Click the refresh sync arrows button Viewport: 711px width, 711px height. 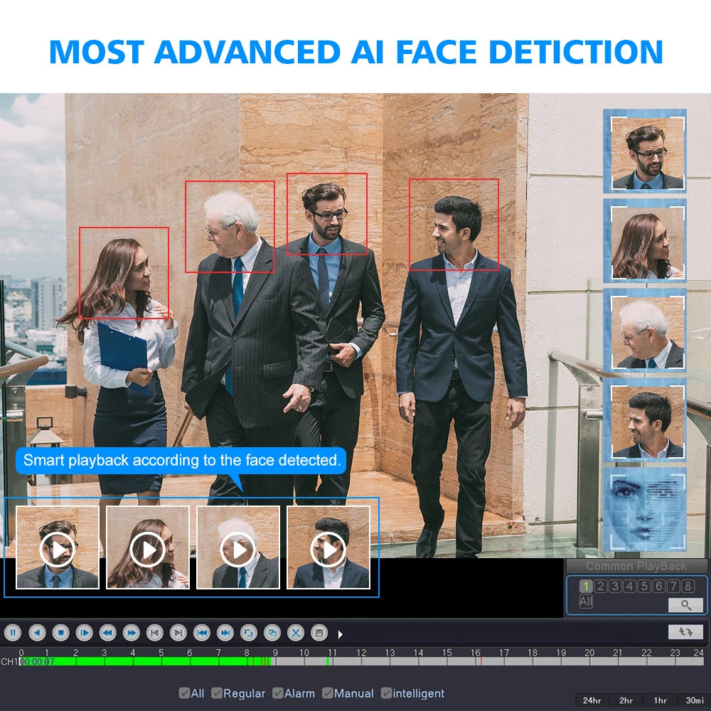click(x=685, y=632)
